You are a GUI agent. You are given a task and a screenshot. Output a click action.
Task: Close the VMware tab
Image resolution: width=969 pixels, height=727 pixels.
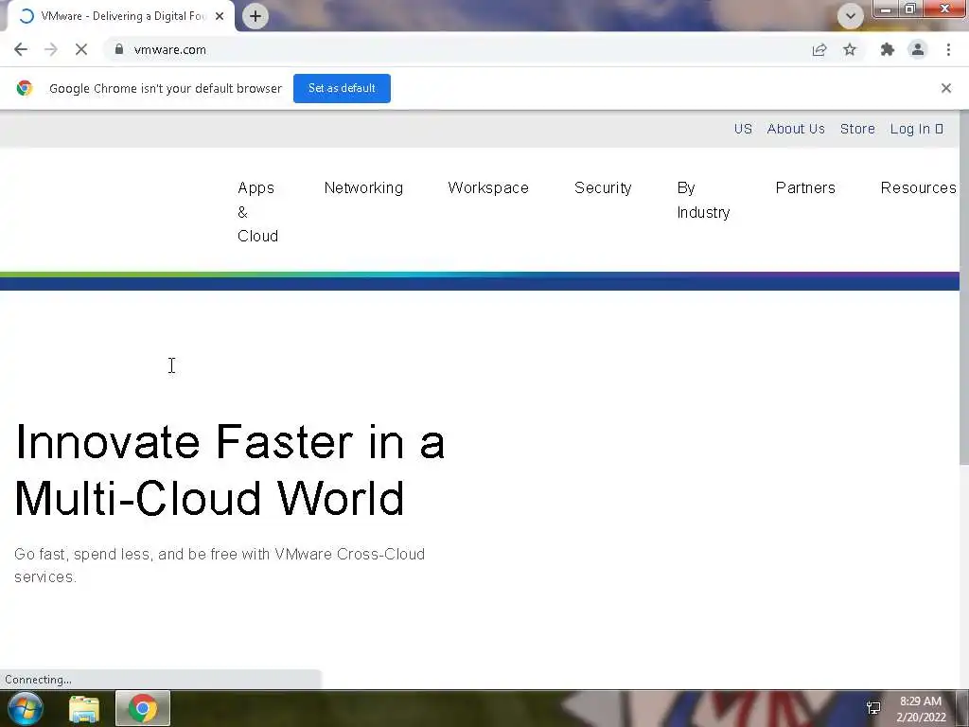point(220,16)
